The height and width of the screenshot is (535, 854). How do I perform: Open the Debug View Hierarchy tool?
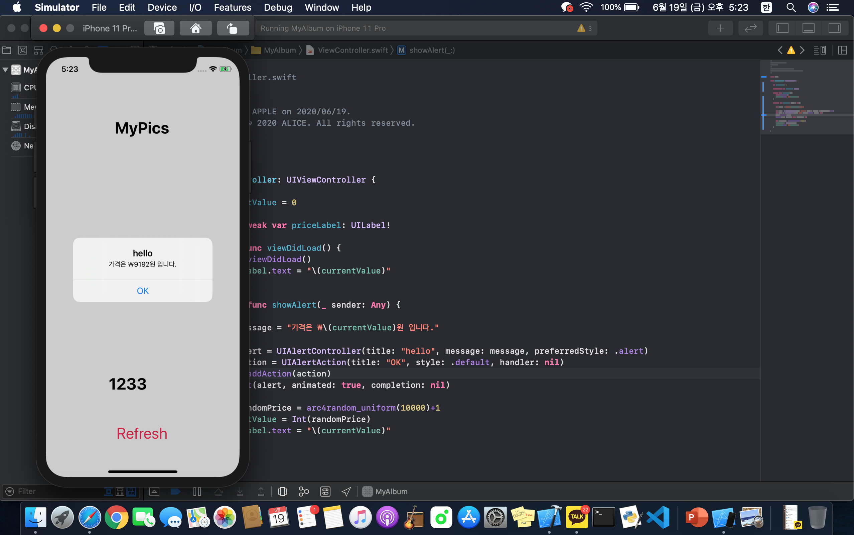coord(282,492)
